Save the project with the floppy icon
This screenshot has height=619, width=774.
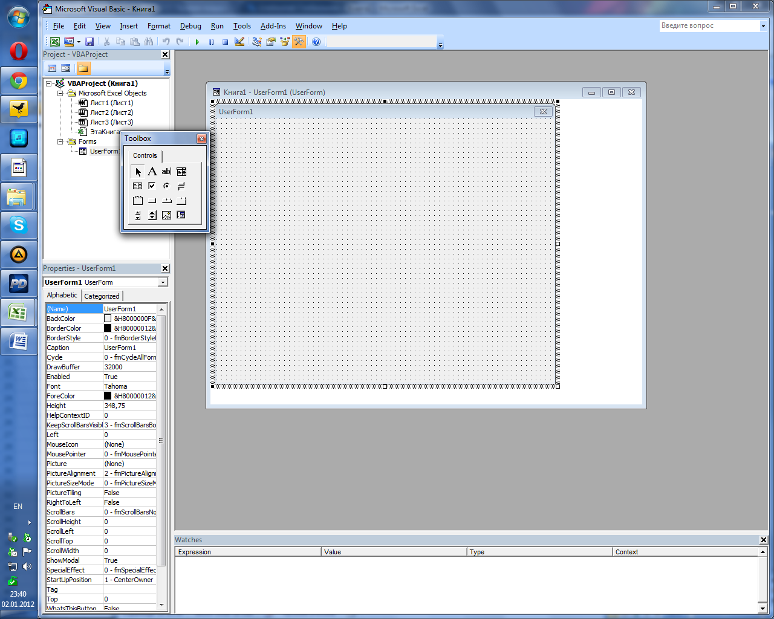tap(89, 42)
